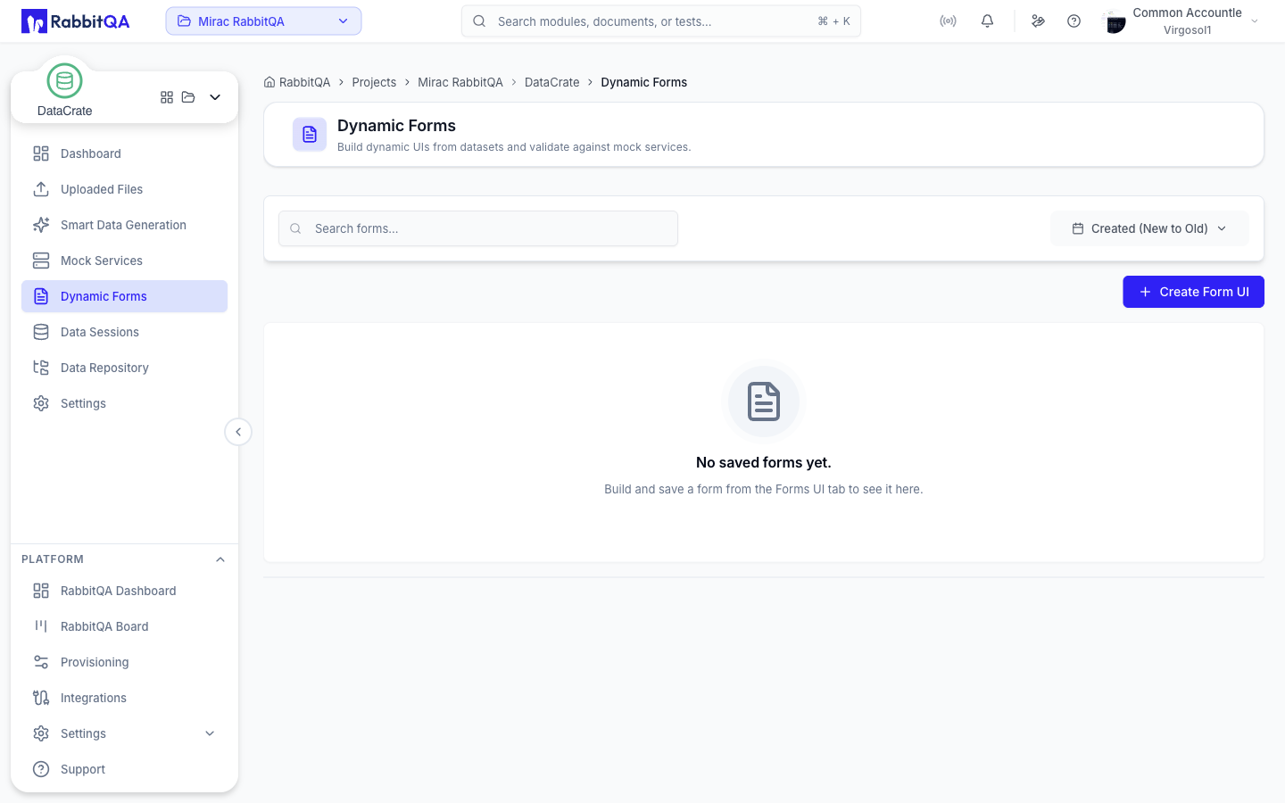Click the folder icon in DataCrate card
Screen dimensions: 1285x803
tap(188, 97)
